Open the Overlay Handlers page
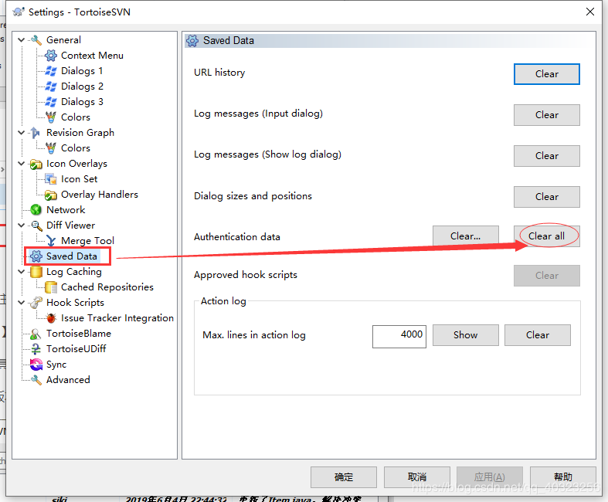This screenshot has height=502, width=608. click(x=100, y=195)
